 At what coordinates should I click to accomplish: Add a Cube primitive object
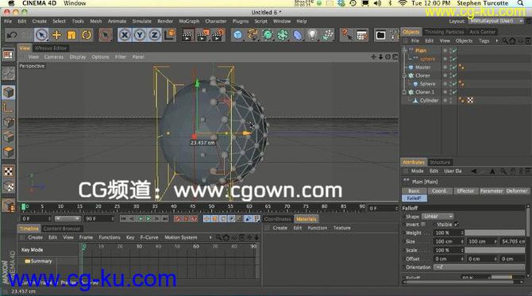[x=238, y=35]
